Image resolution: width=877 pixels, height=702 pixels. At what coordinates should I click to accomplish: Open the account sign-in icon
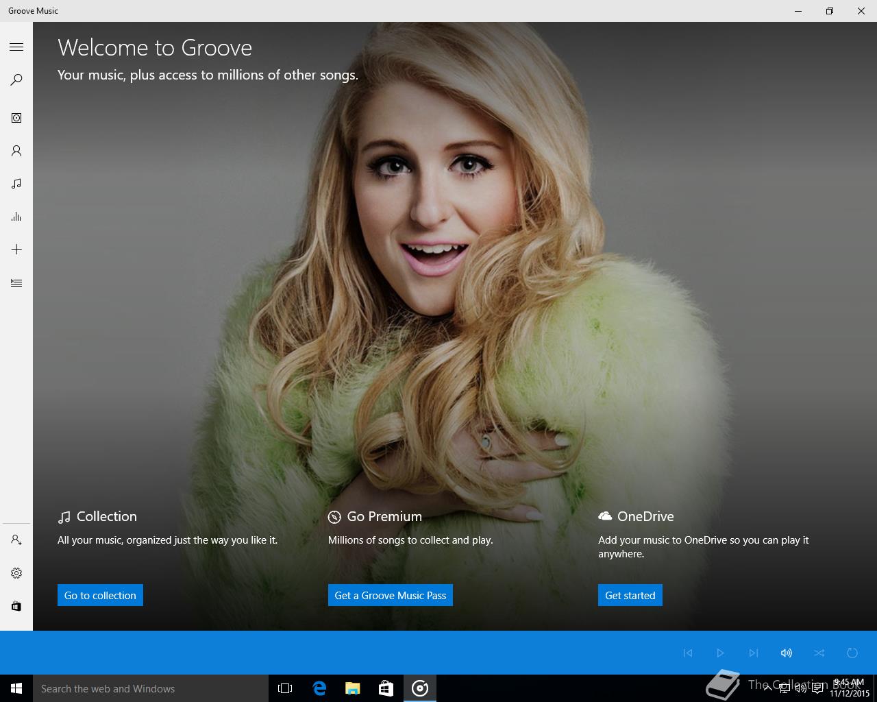(x=16, y=540)
